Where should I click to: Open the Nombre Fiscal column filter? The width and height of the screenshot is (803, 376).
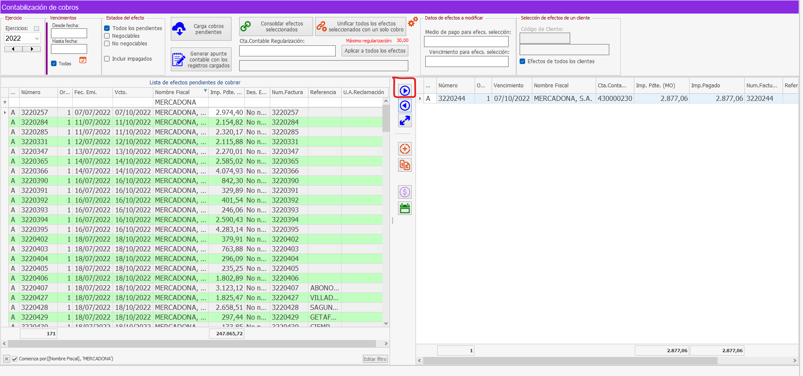point(205,91)
